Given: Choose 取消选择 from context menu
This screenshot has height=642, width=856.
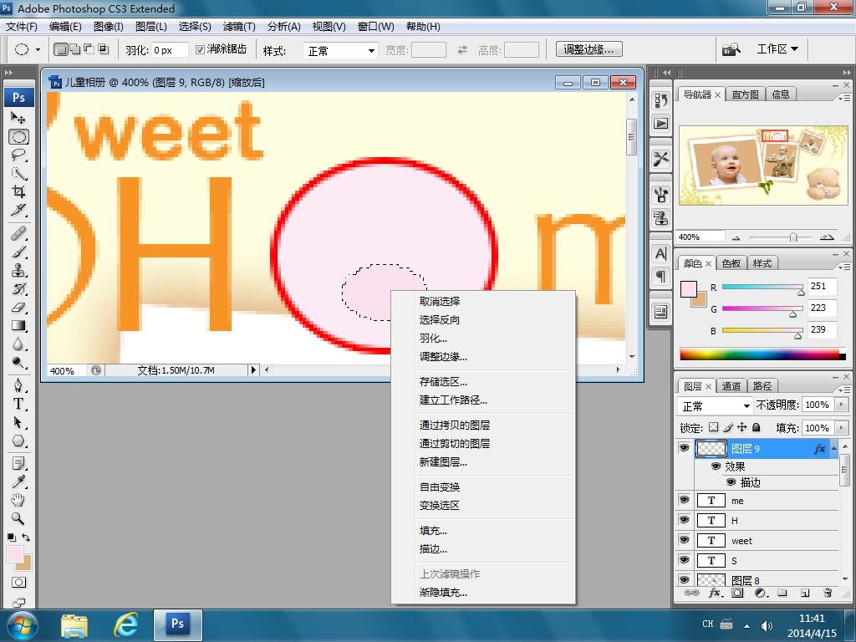Looking at the screenshot, I should click(x=440, y=301).
